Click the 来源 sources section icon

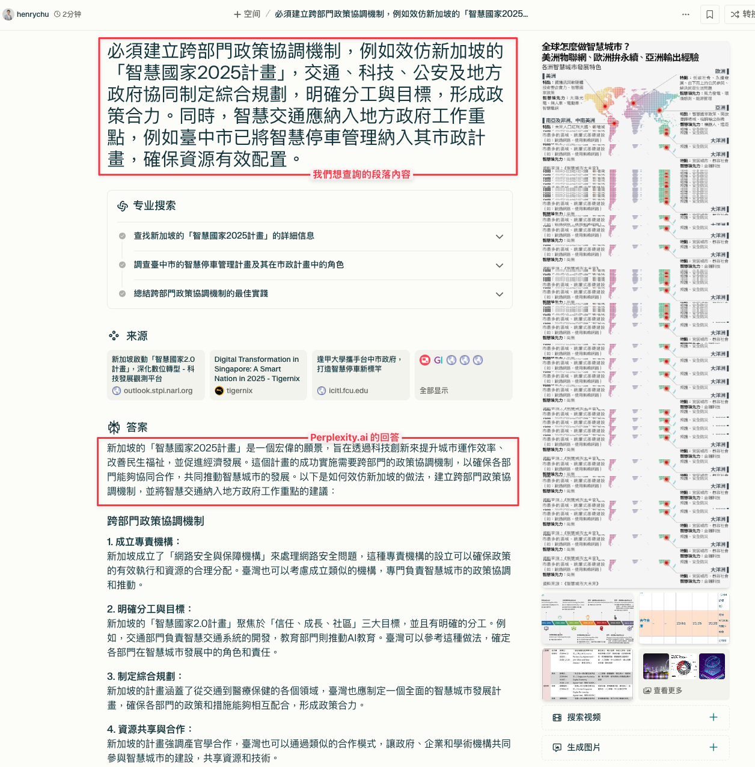click(114, 336)
